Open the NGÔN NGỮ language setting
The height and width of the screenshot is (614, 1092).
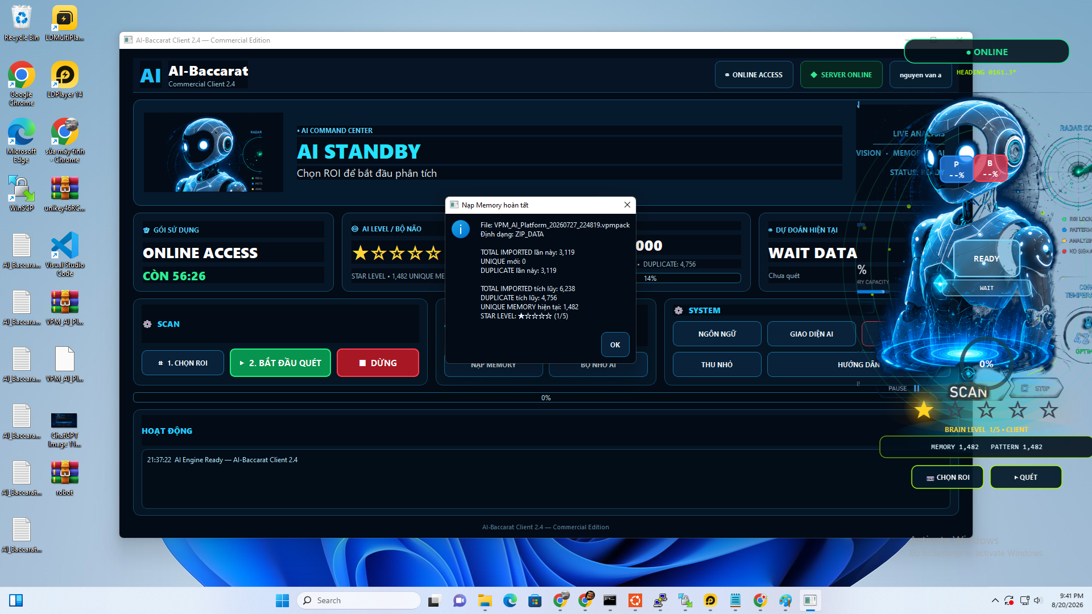tap(717, 334)
